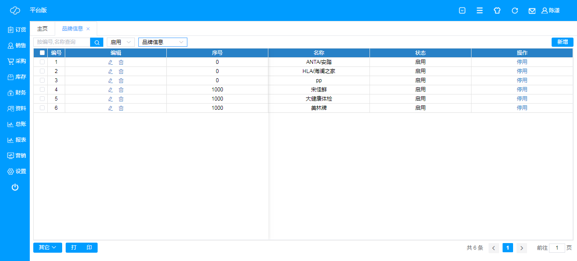Image resolution: width=577 pixels, height=261 pixels.
Task: Check the checkbox for HLA/海澜之家 row
Action: [42, 71]
